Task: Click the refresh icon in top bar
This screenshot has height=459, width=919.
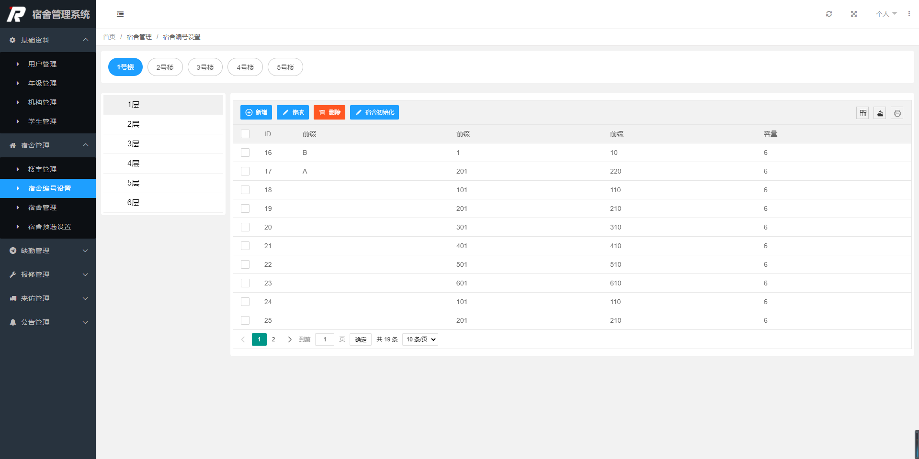Action: pyautogui.click(x=829, y=14)
